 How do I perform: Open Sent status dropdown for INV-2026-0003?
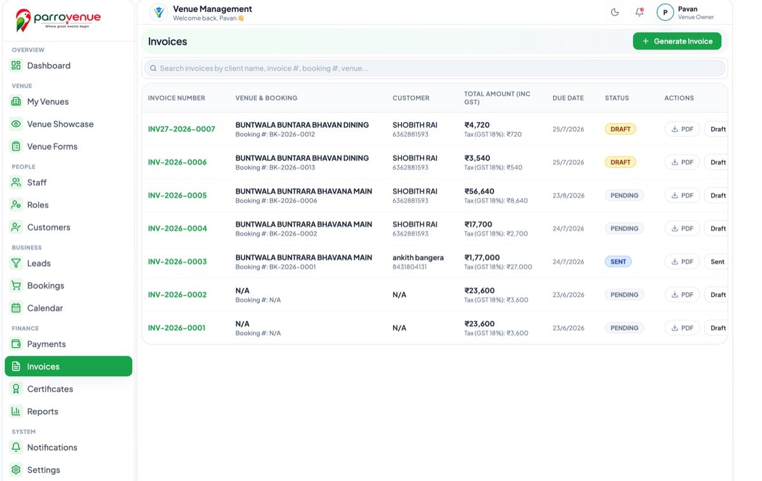coord(716,261)
